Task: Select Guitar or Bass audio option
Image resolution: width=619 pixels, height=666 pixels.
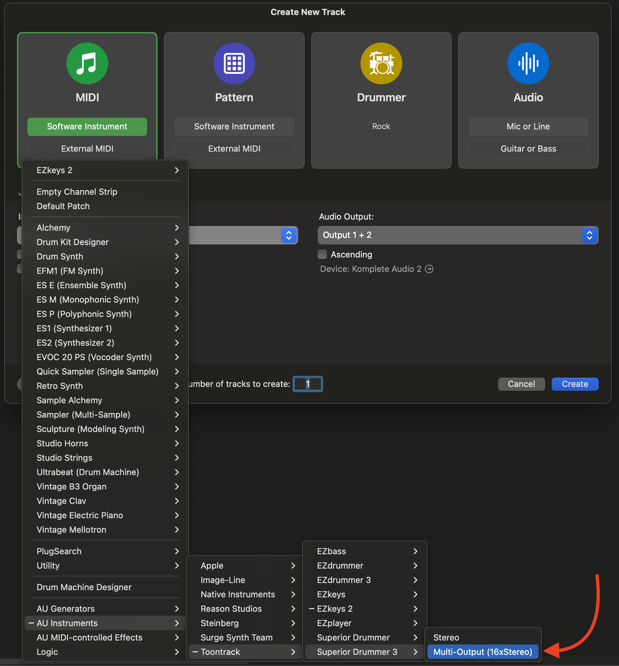Action: coord(528,149)
